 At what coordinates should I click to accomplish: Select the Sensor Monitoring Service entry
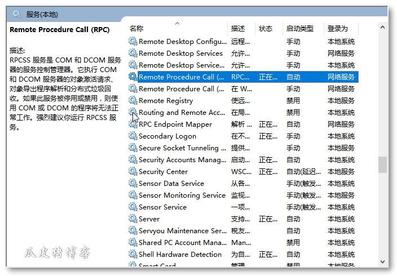[x=182, y=195]
